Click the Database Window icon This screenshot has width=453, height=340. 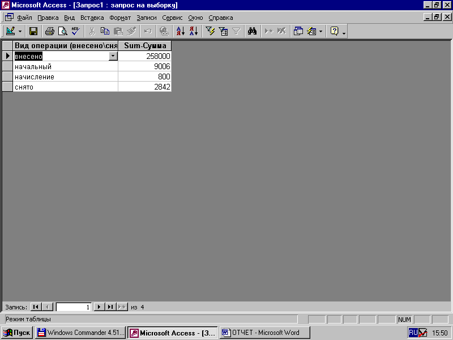click(x=298, y=31)
